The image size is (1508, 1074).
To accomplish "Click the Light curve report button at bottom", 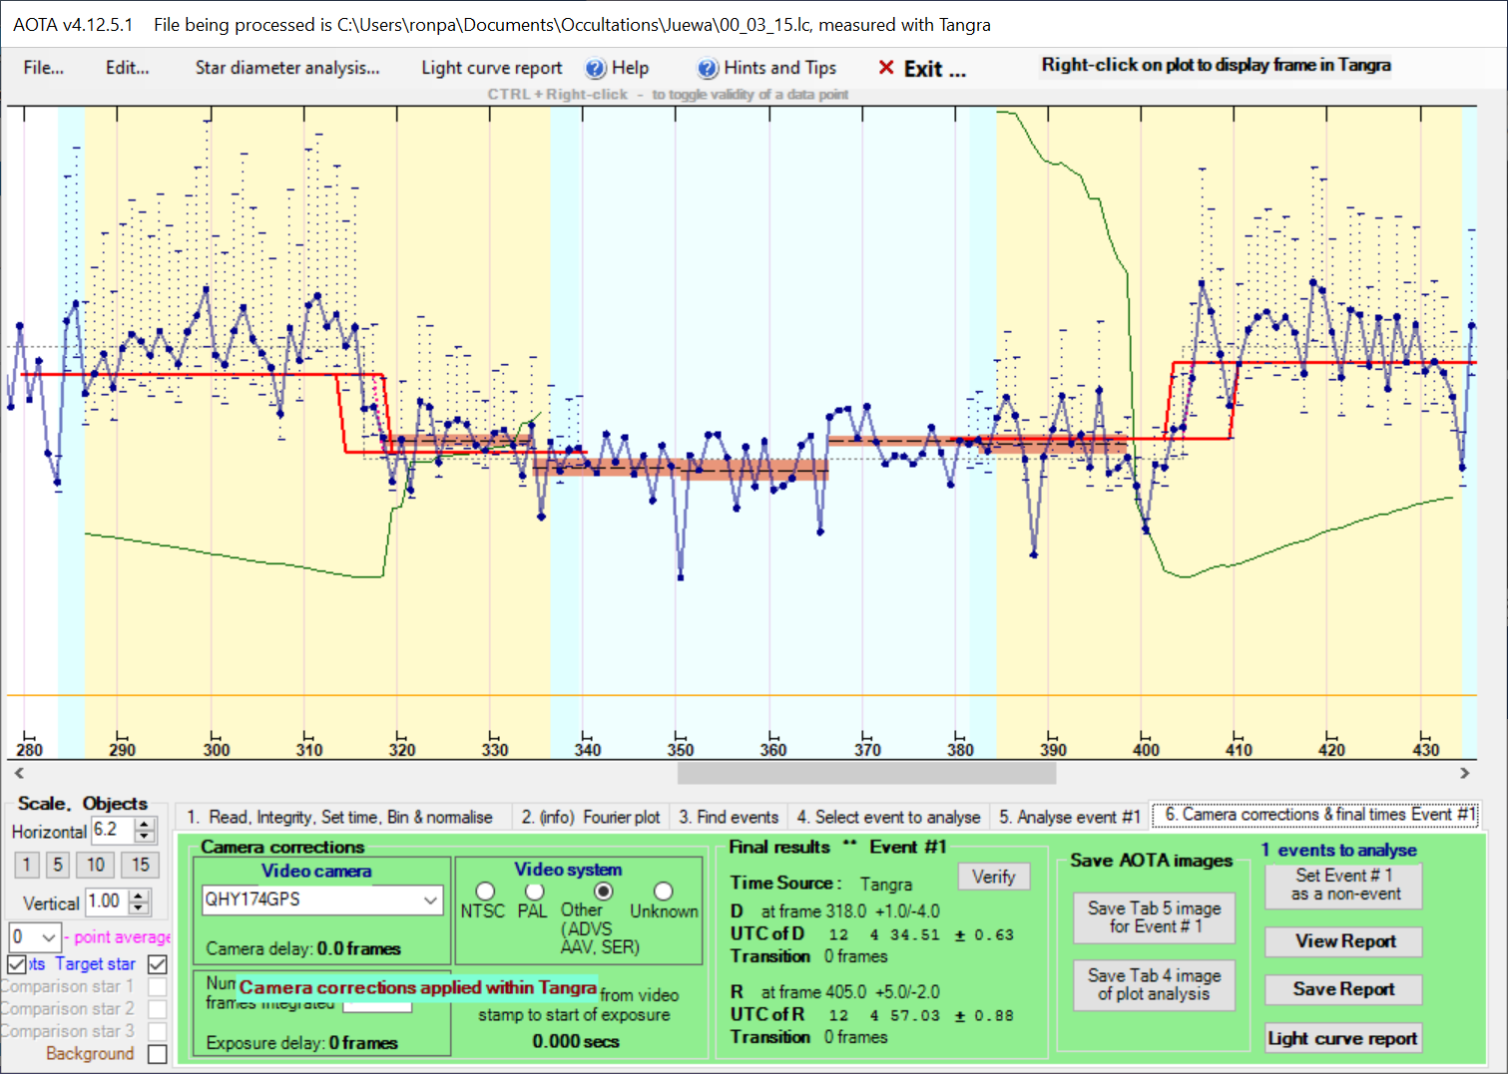I will 1342,1038.
